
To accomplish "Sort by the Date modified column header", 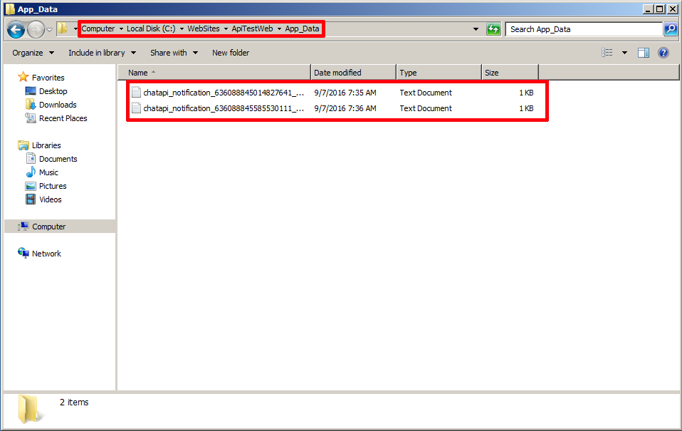I will [354, 73].
